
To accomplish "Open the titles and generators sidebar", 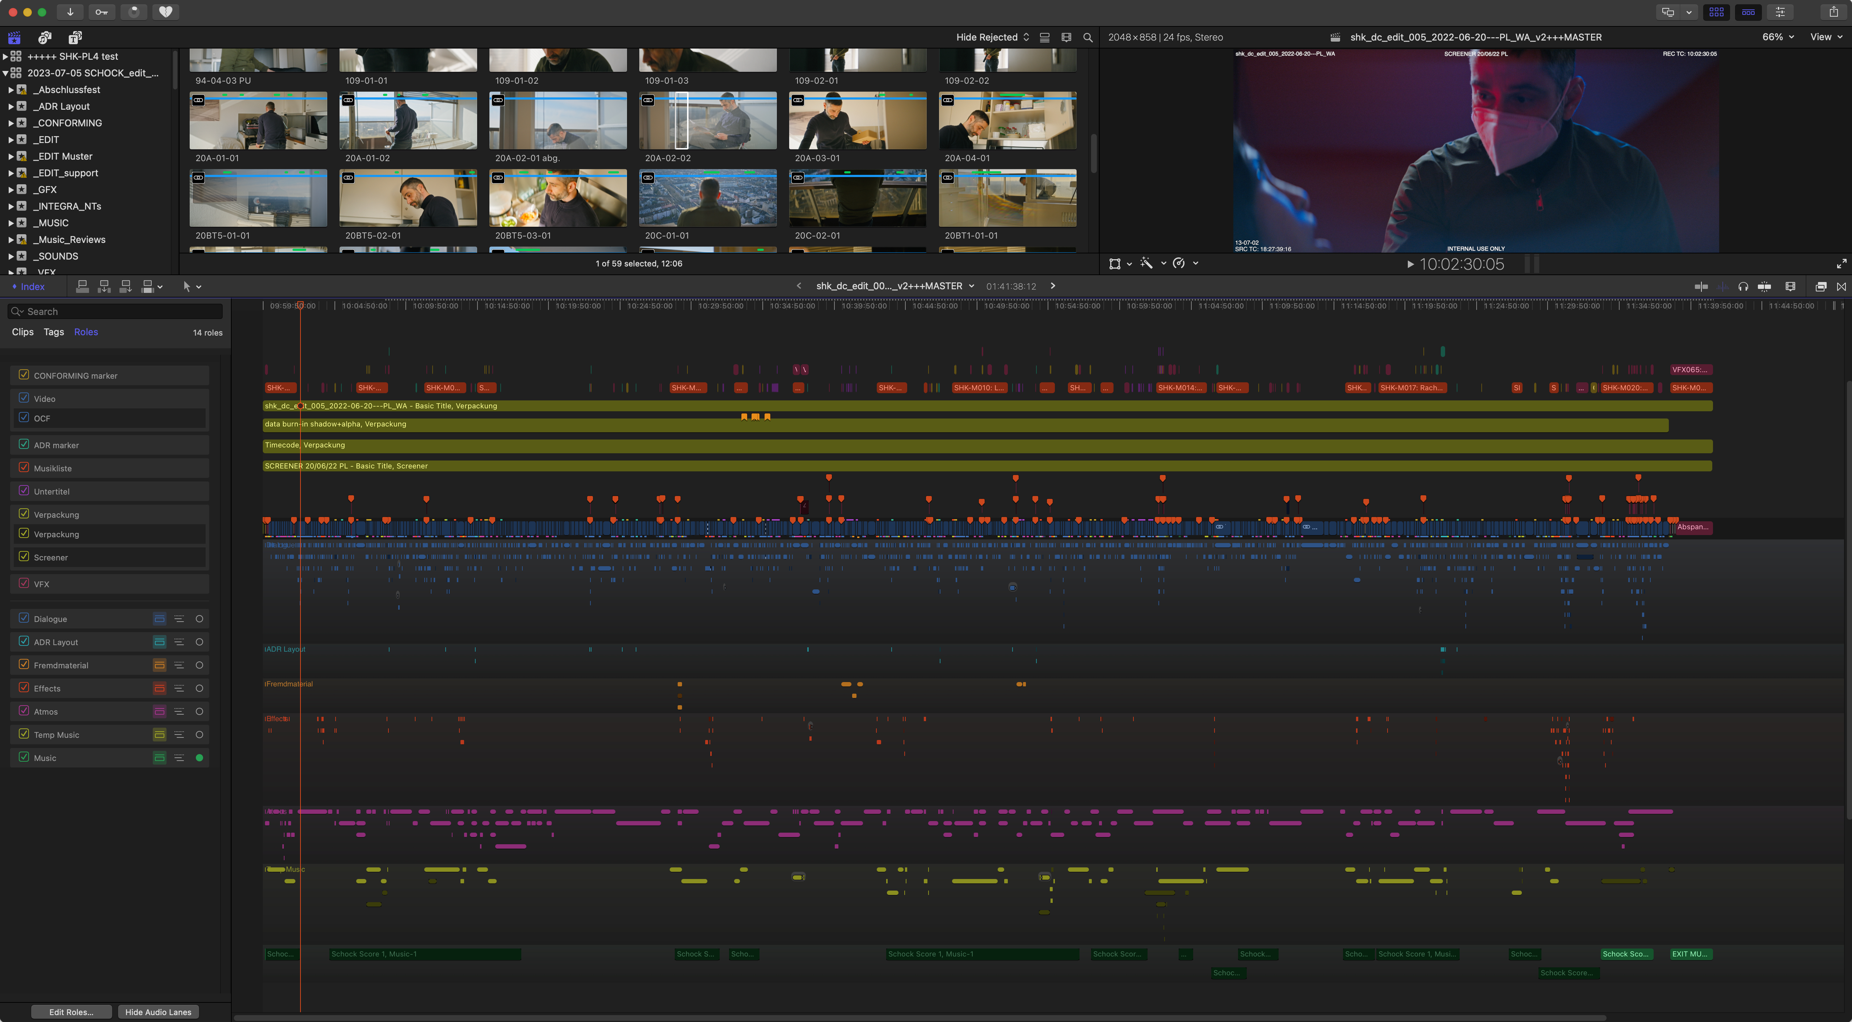I will click(x=75, y=37).
